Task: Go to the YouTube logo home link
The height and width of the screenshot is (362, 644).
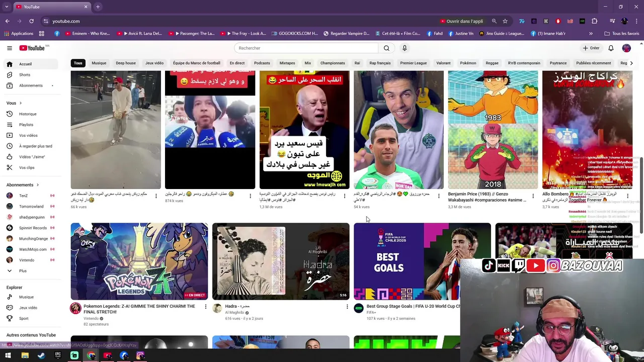Action: coord(33,48)
